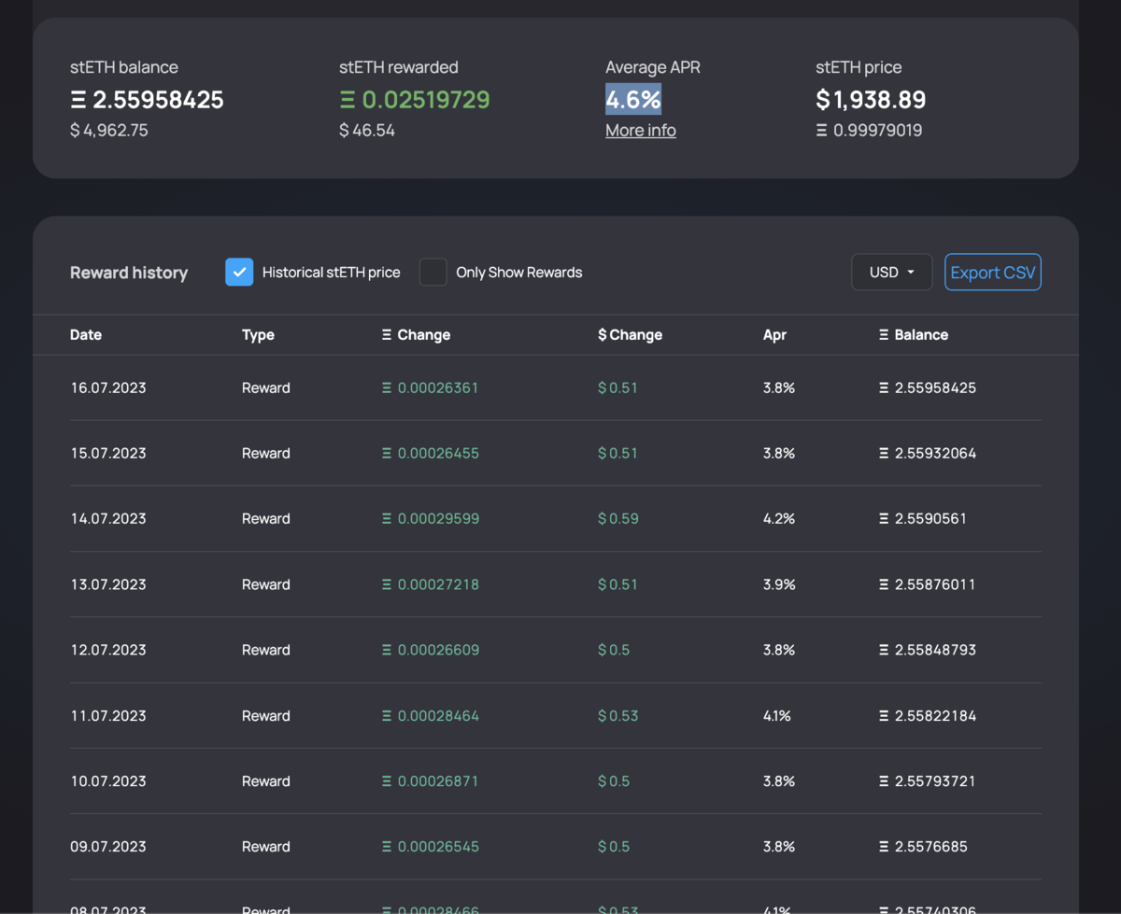Click the balance 2.55793721
Screen dimensions: 1121x914
tap(928, 781)
